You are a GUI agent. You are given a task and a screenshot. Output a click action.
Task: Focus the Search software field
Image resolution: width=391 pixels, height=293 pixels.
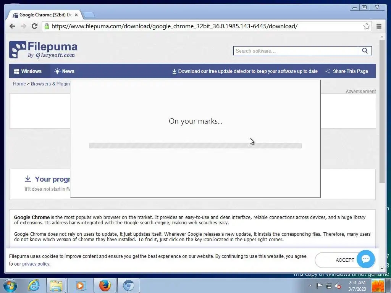pyautogui.click(x=296, y=51)
